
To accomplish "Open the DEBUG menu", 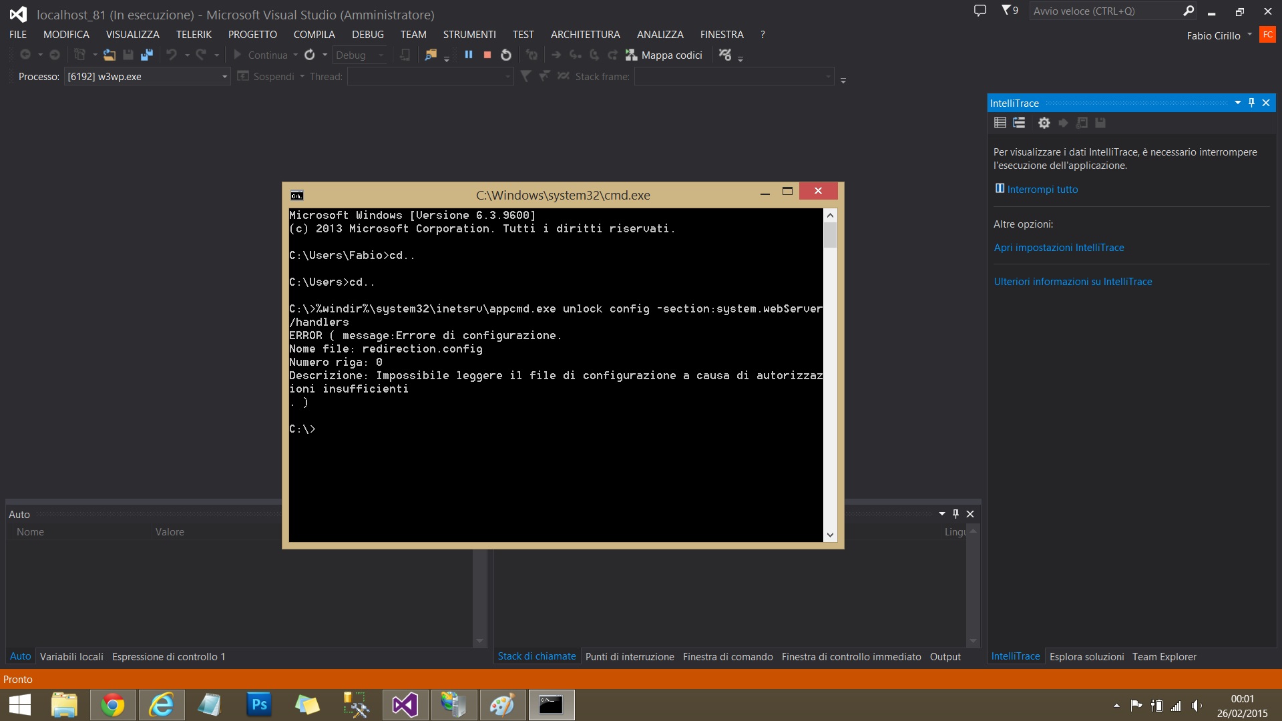I will point(368,35).
